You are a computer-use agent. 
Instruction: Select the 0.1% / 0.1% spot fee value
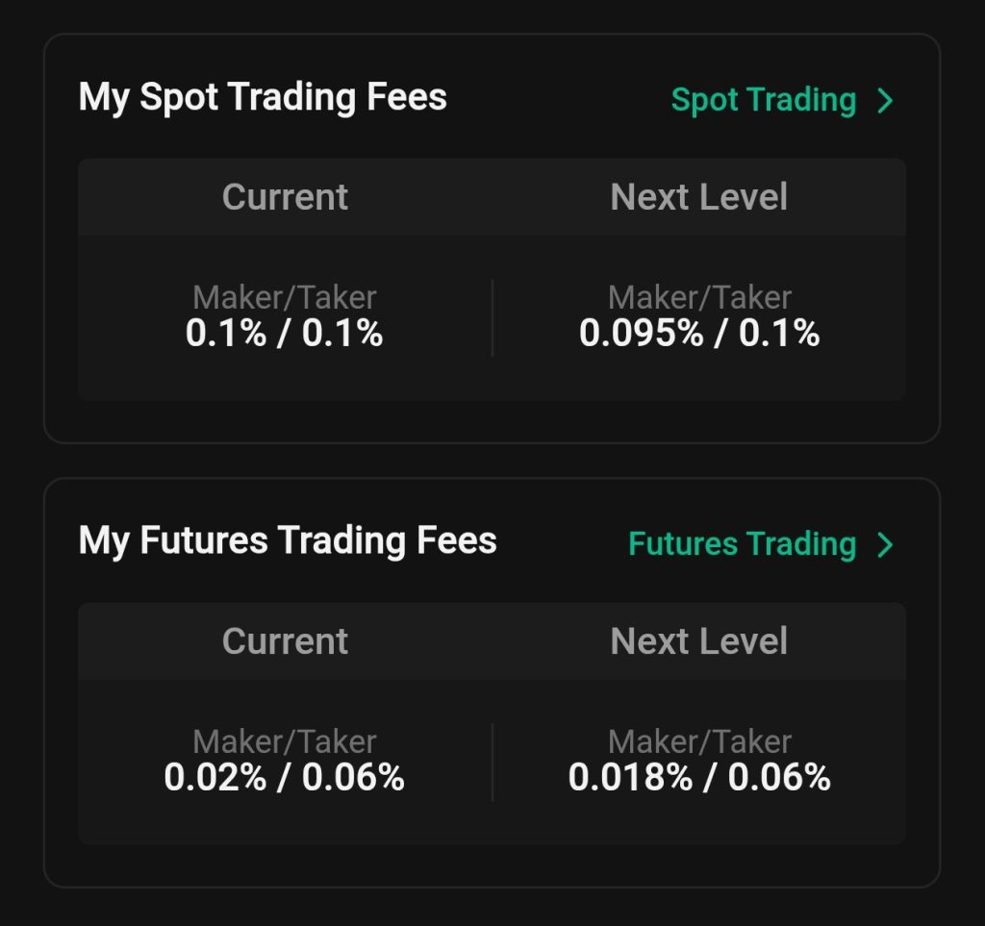tap(285, 334)
